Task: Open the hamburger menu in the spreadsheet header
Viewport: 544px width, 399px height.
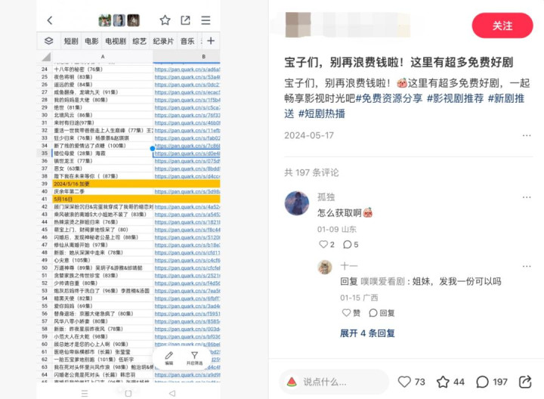Action: click(x=206, y=20)
